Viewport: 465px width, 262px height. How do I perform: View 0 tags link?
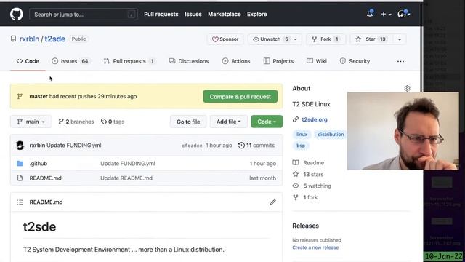point(113,122)
